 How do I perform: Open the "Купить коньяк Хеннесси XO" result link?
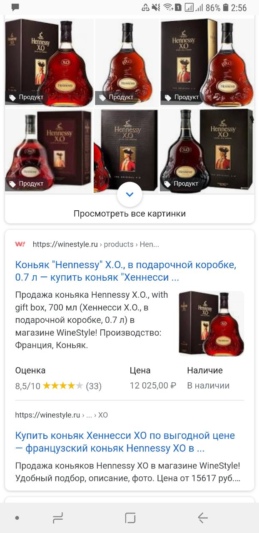click(x=125, y=442)
